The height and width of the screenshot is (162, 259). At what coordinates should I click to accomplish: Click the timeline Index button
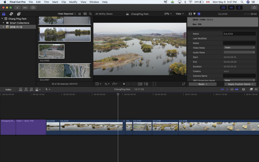coord(8,89)
